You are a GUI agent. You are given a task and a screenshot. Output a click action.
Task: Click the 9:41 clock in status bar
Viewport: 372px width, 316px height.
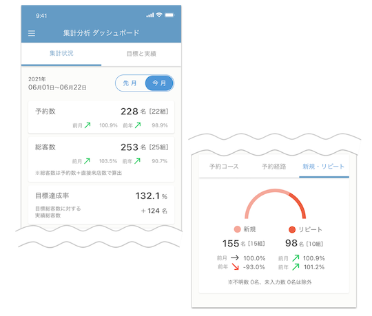tap(41, 16)
